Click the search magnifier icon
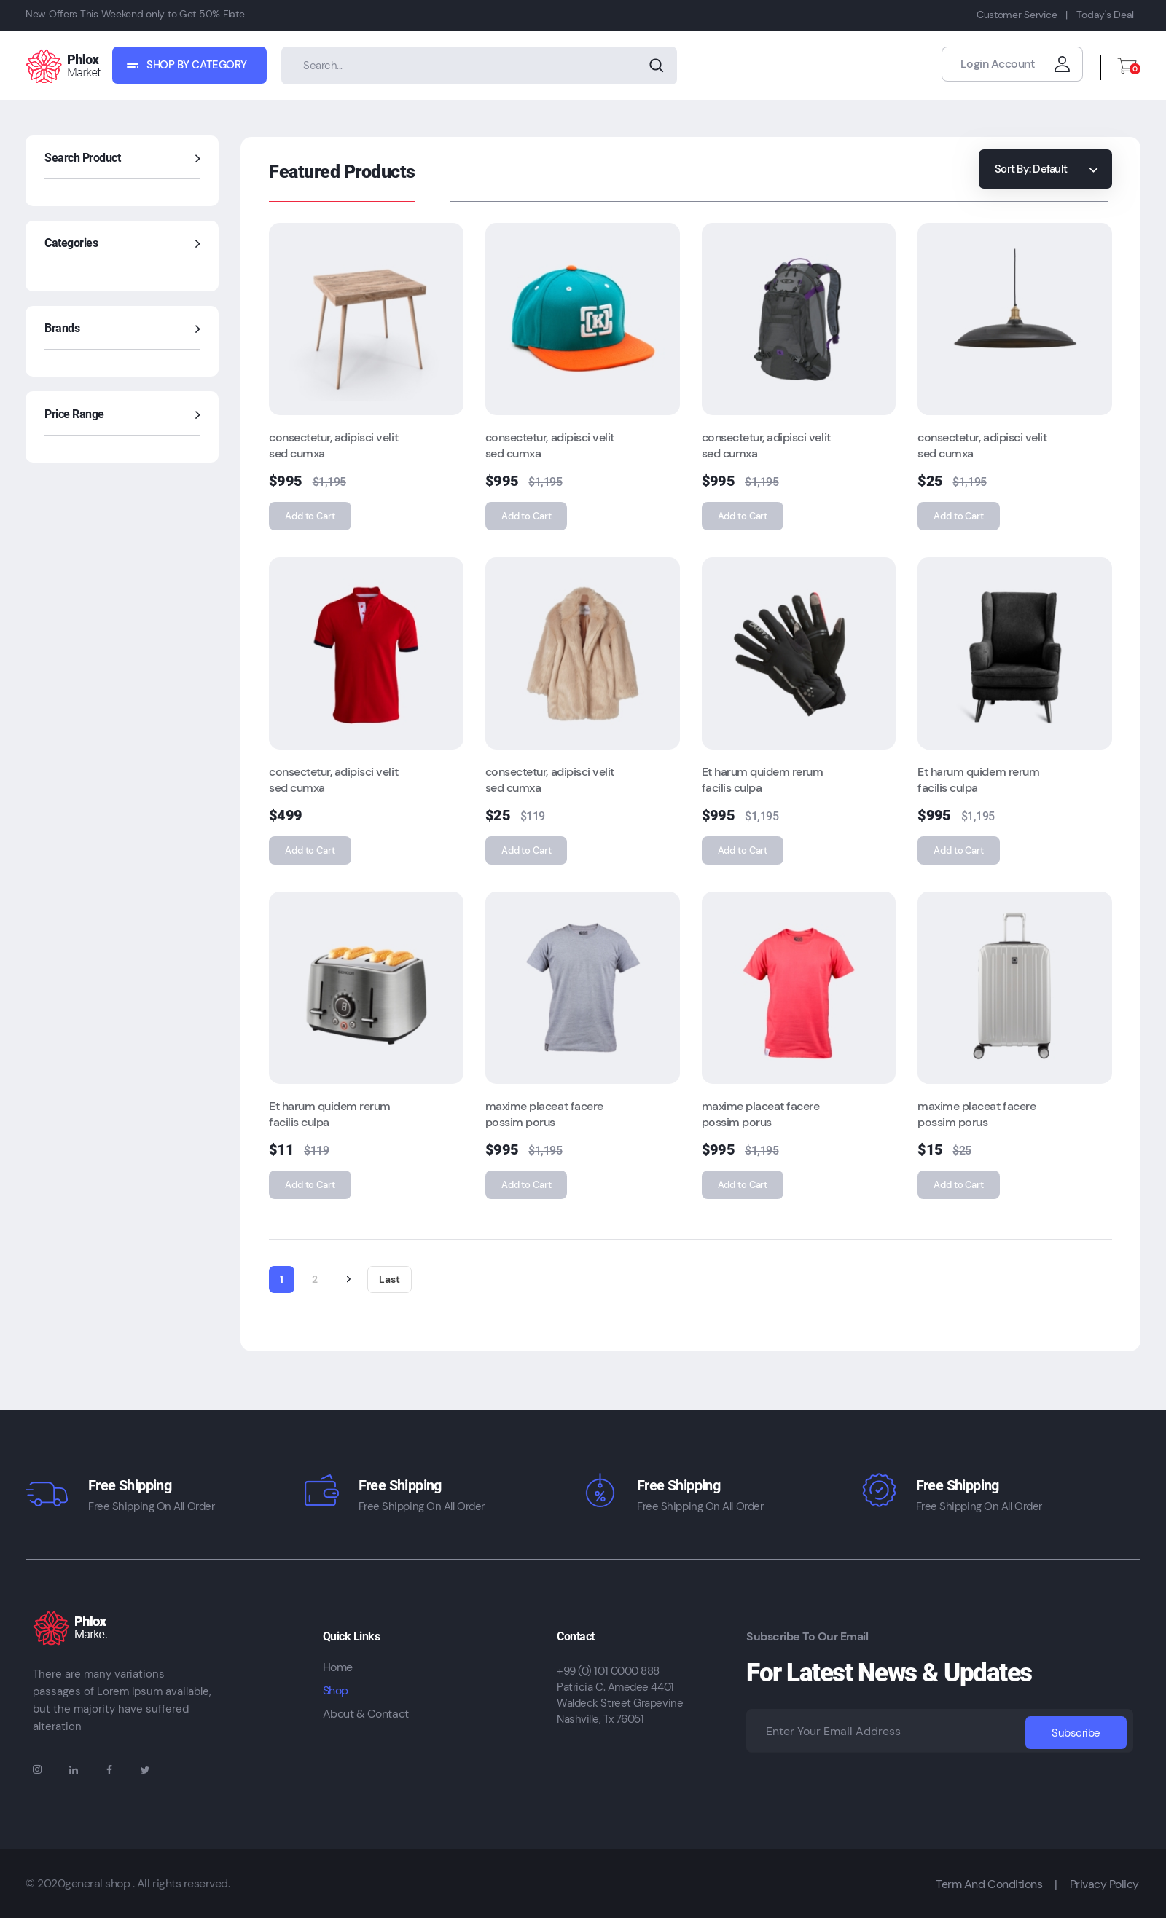The height and width of the screenshot is (1918, 1166). [x=656, y=66]
